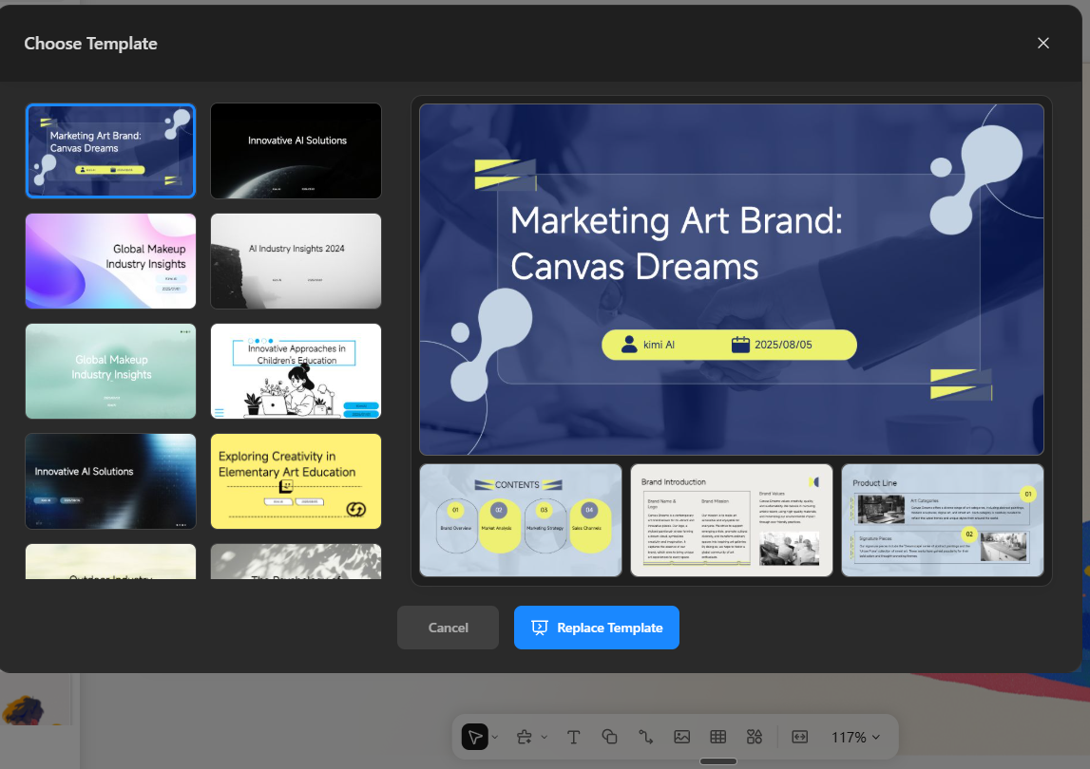Image resolution: width=1090 pixels, height=769 pixels.
Task: Click the kimi AI author pill on the preview
Action: (648, 345)
